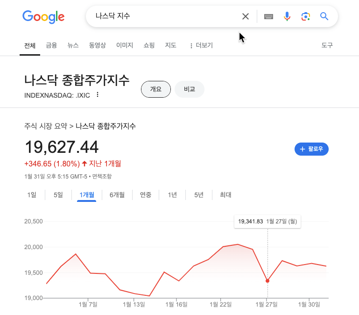Viewport: 359px width, 315px height.
Task: Expand the 더보기 menu
Action: click(202, 45)
